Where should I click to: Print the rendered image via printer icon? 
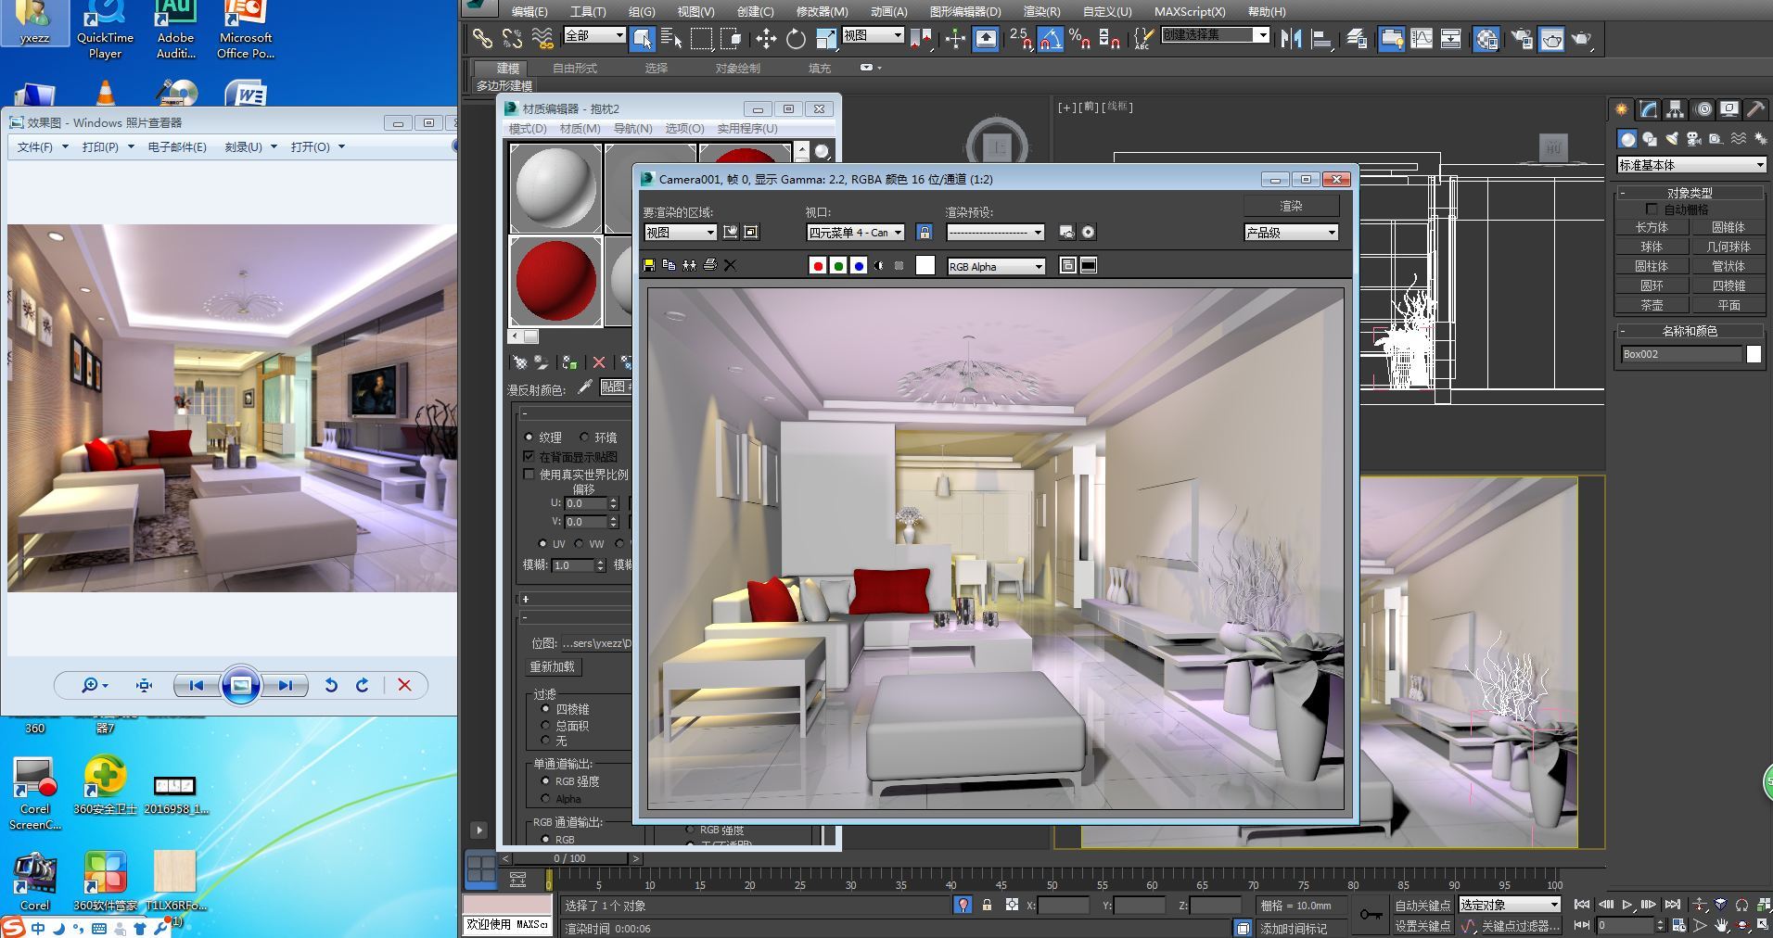[x=710, y=265]
